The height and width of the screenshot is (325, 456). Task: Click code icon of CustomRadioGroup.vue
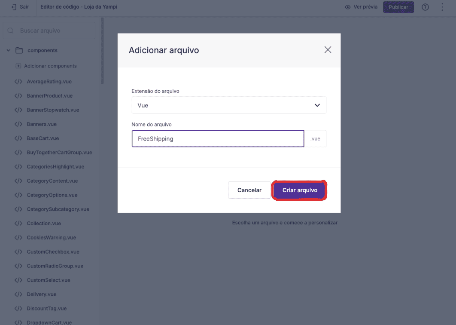coord(18,266)
